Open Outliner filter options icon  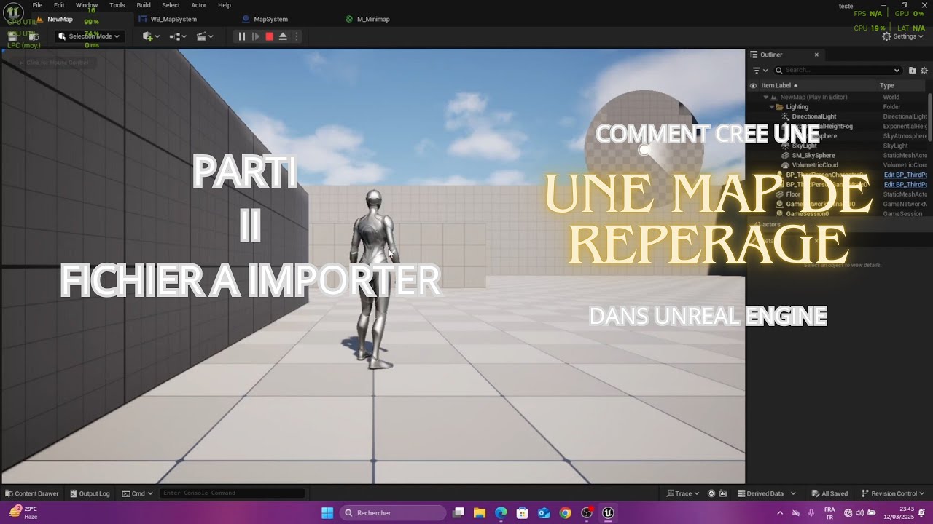(x=760, y=71)
